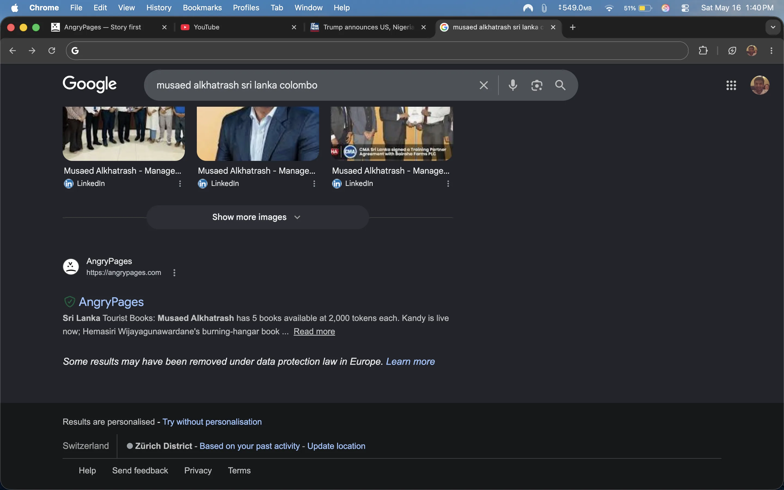This screenshot has height=490, width=784.
Task: Open the History menu
Action: pos(159,8)
